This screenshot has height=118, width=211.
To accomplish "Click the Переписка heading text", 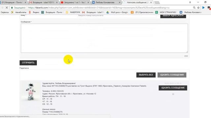I will pyautogui.click(x=24, y=68).
